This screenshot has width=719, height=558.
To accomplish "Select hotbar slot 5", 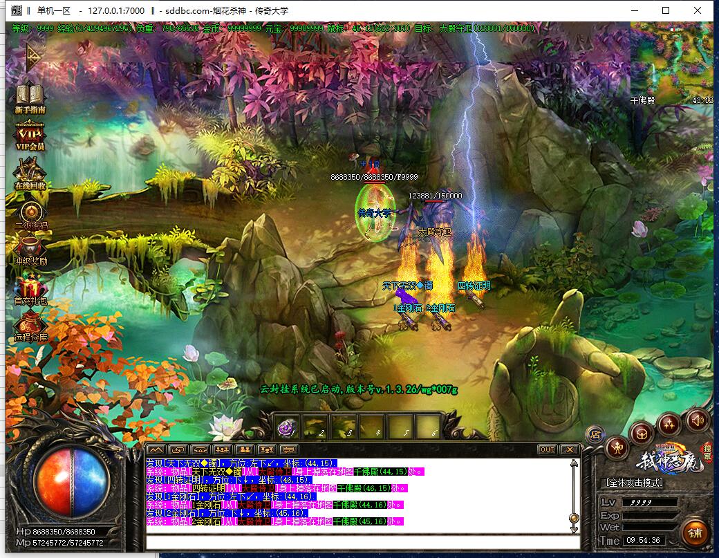I will pyautogui.click(x=400, y=429).
